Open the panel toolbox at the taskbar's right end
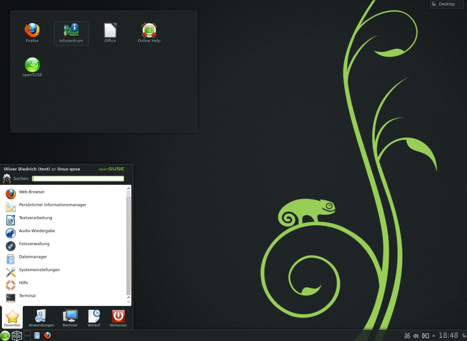This screenshot has height=341, width=467. 464,335
